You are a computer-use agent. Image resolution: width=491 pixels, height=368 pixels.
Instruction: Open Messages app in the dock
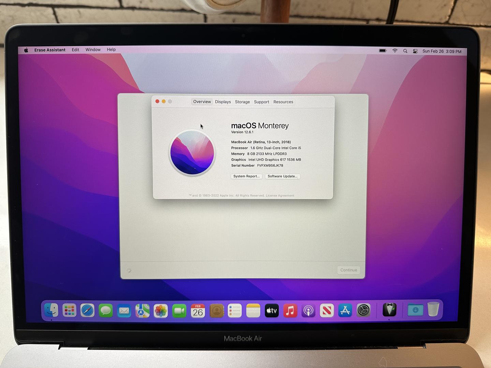106,310
